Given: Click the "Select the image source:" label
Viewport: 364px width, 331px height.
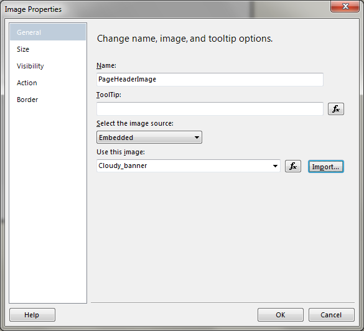Looking at the screenshot, I should (x=135, y=123).
